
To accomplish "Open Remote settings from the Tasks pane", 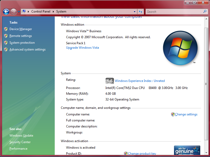I will point(21,36).
